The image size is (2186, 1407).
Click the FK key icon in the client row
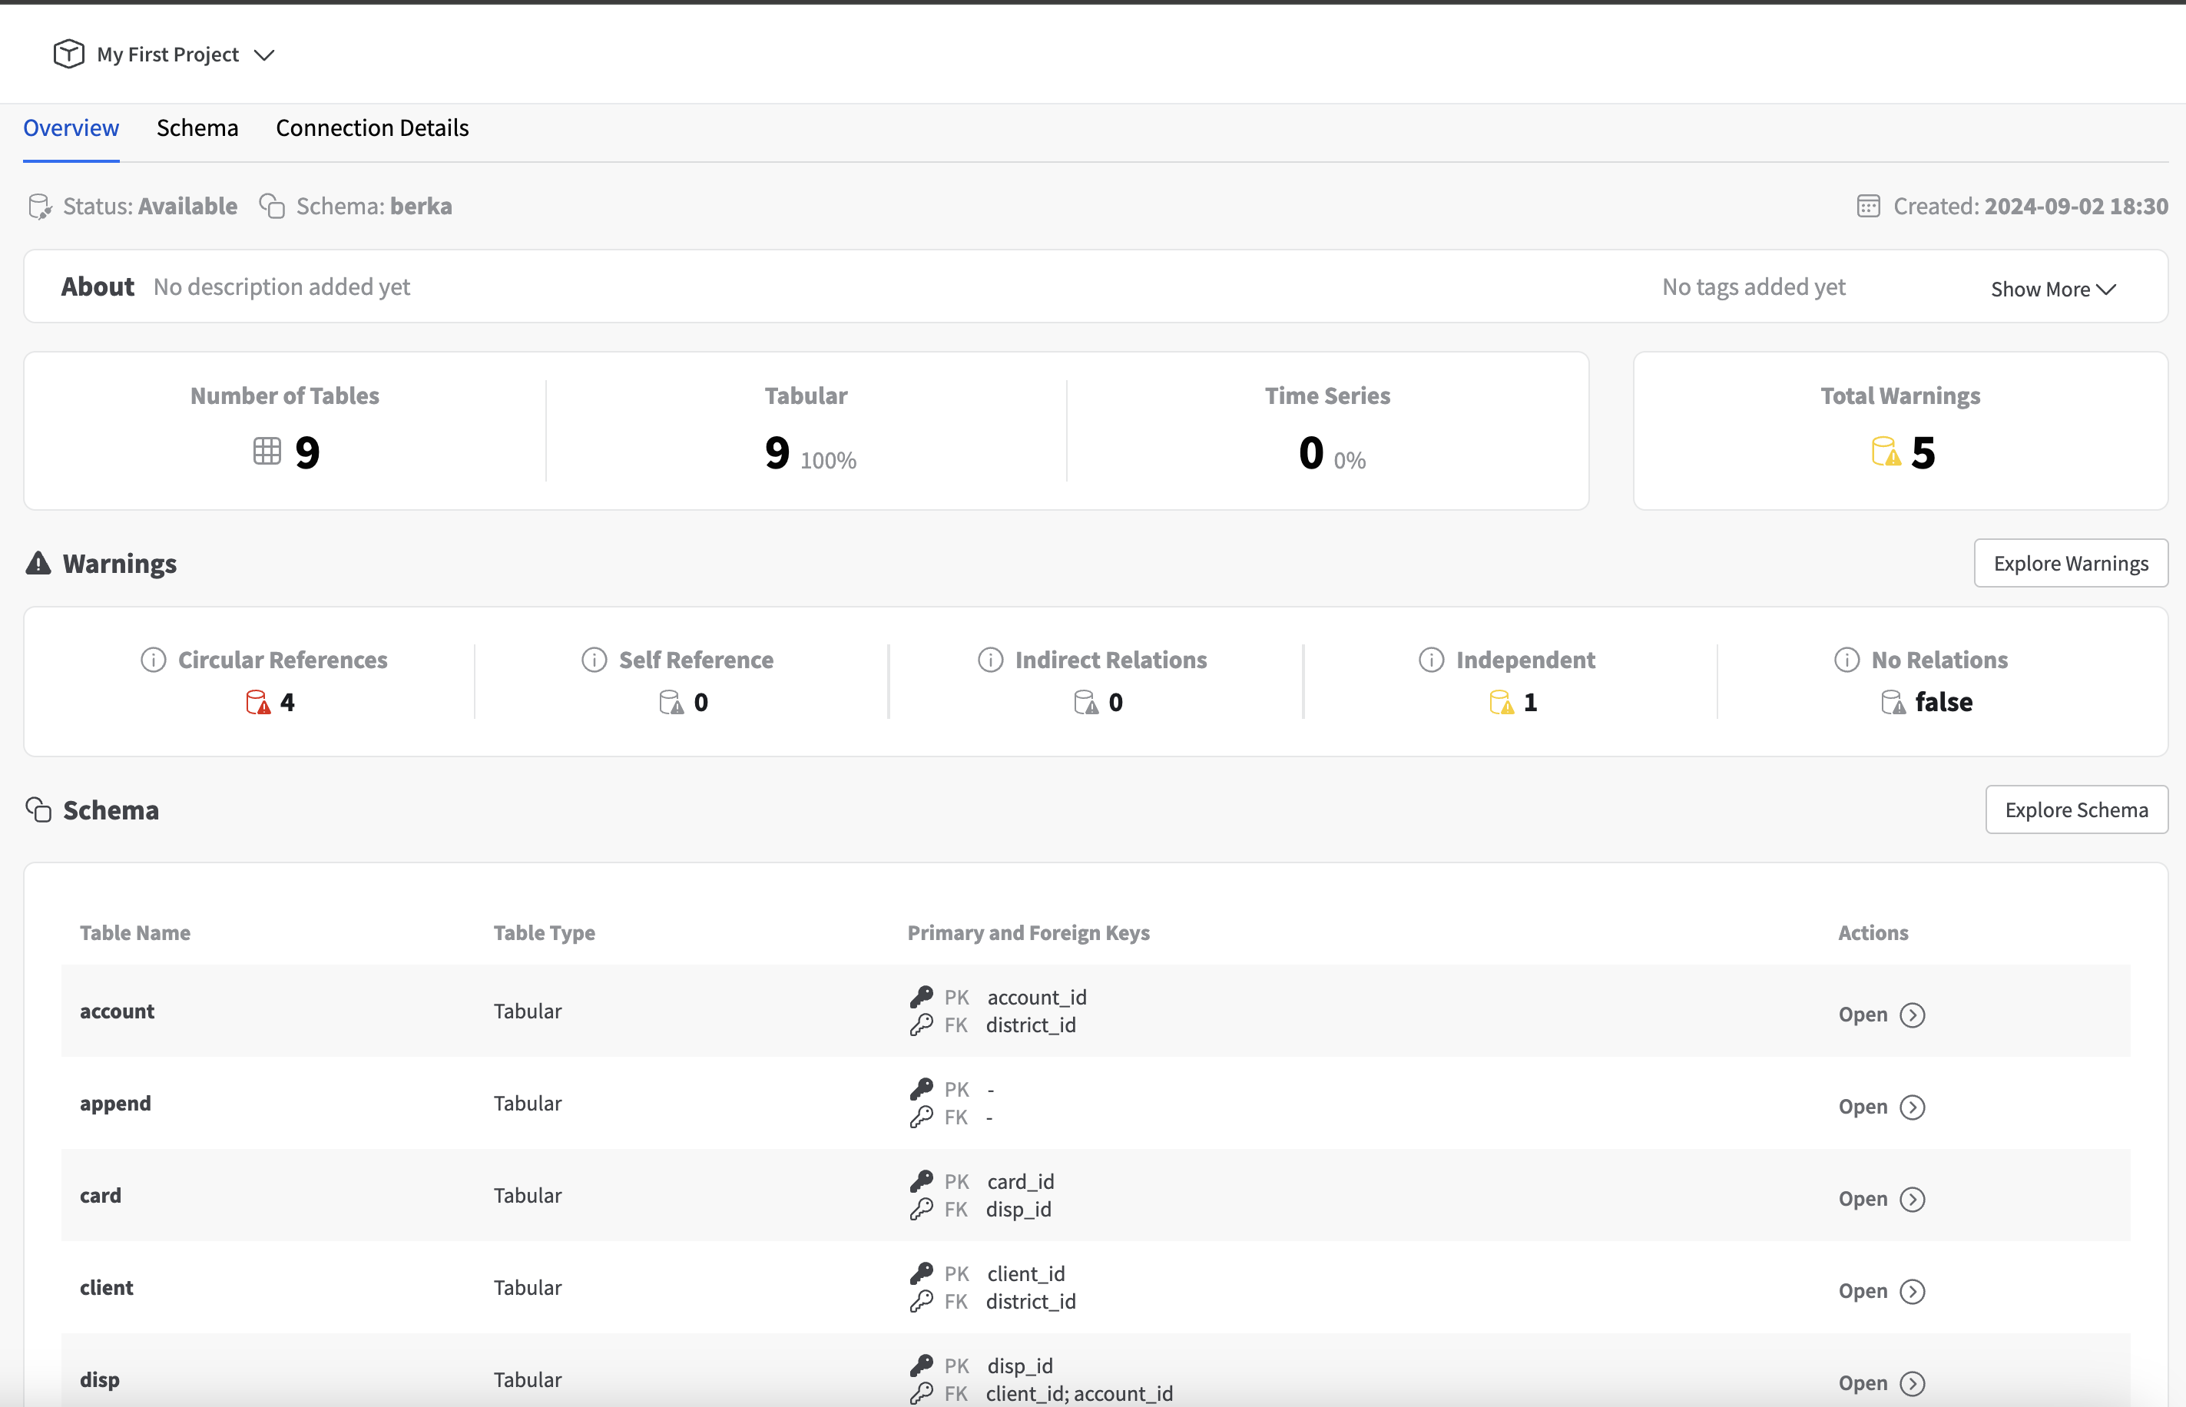922,1302
